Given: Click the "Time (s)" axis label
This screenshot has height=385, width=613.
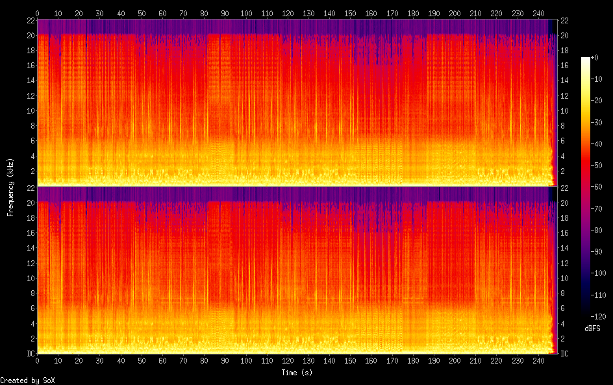Looking at the screenshot, I should tap(297, 373).
